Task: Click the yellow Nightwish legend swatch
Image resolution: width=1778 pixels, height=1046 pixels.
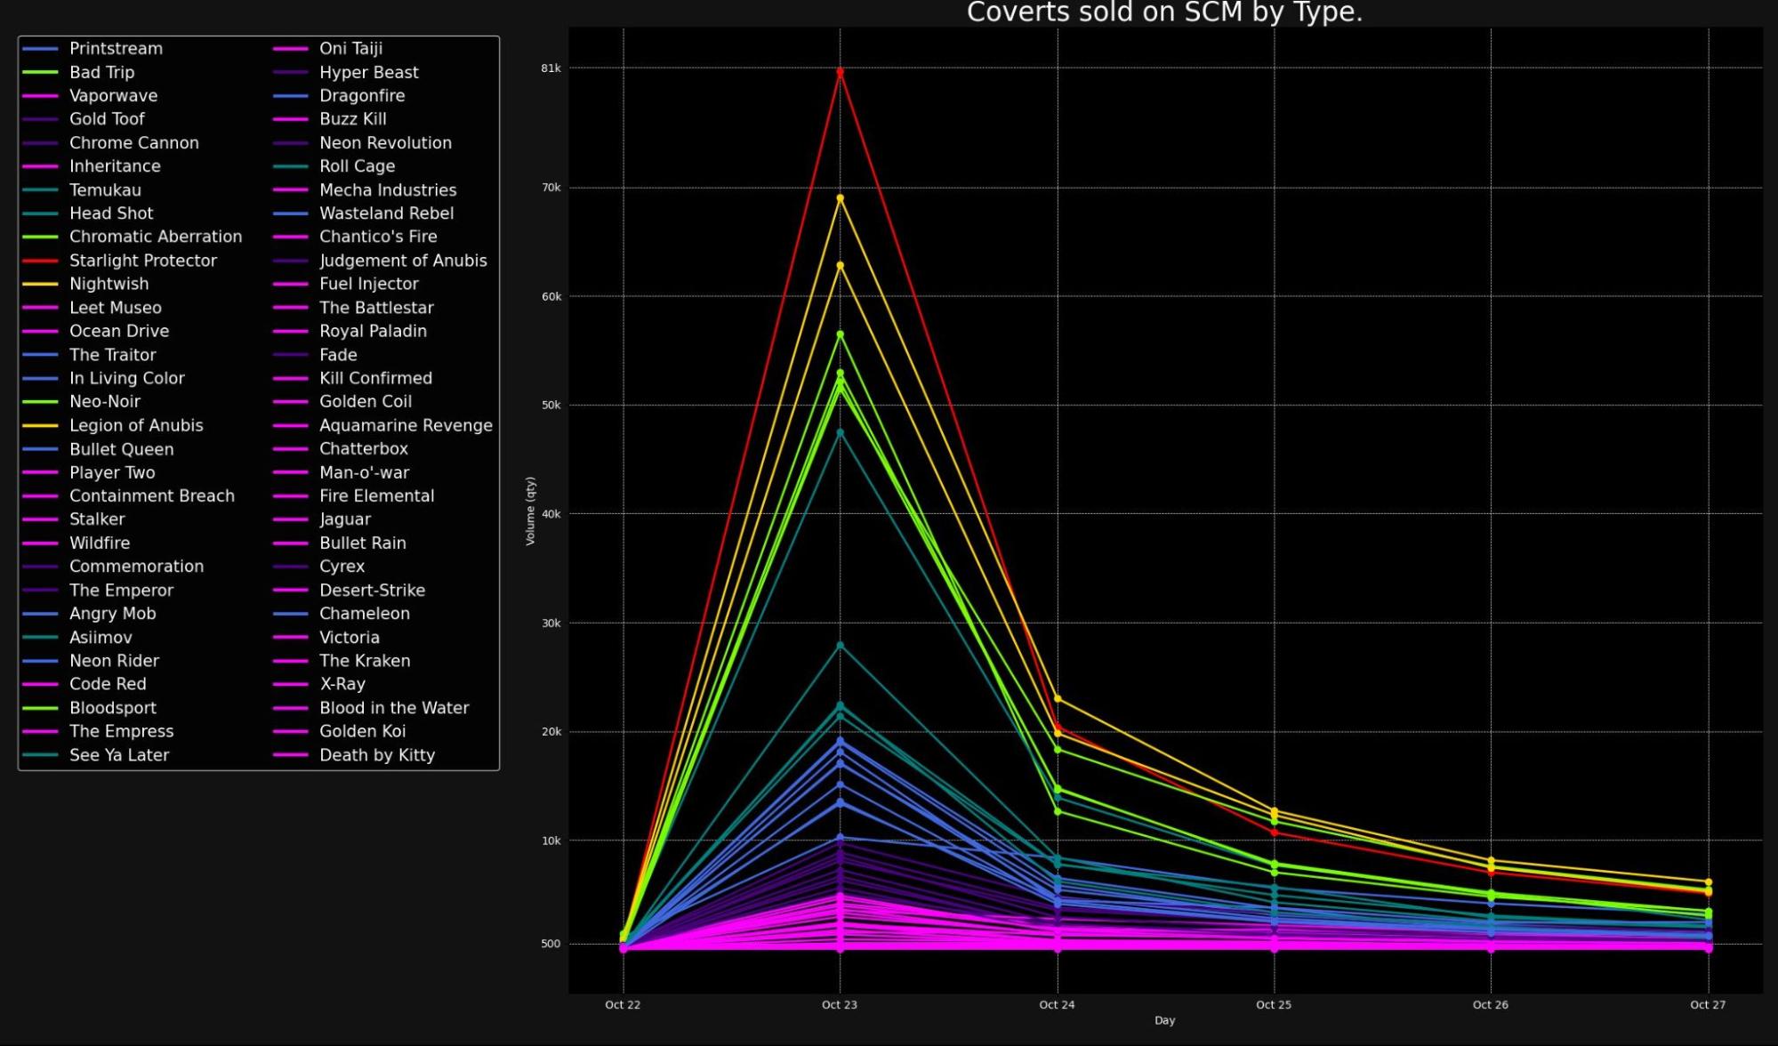Action: (40, 283)
